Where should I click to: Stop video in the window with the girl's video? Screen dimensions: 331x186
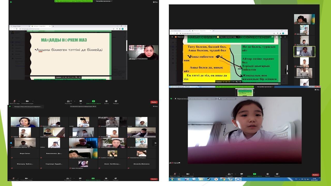pyautogui.click(x=188, y=174)
